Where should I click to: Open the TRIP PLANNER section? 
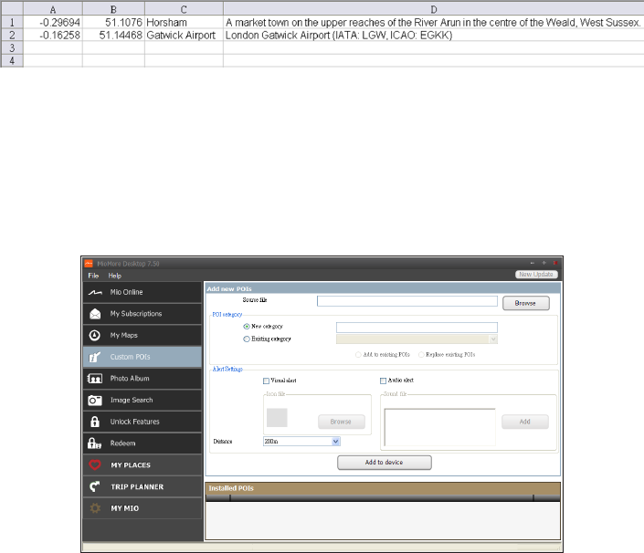143,486
